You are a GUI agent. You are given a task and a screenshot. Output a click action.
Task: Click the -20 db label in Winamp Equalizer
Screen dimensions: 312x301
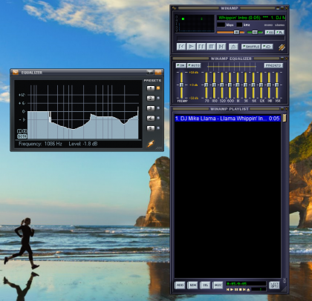194,98
